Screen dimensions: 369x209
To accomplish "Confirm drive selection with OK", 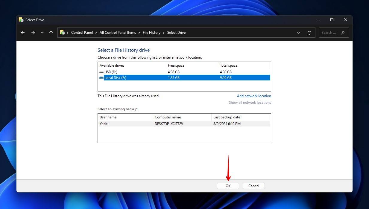I will click(228, 186).
